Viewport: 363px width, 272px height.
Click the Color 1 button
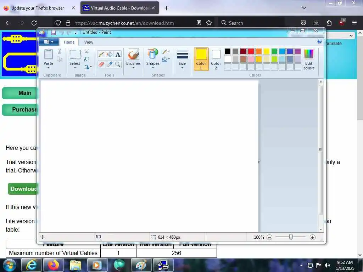click(201, 59)
